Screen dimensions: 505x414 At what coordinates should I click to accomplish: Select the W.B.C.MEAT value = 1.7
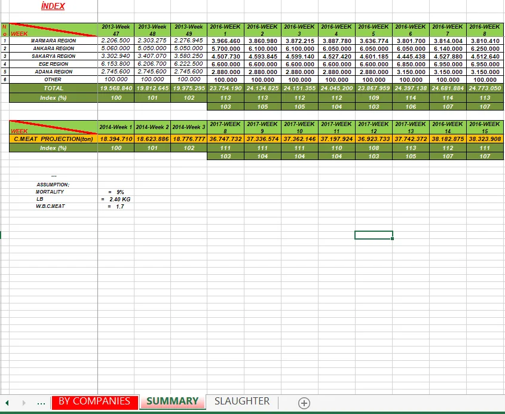click(x=116, y=207)
